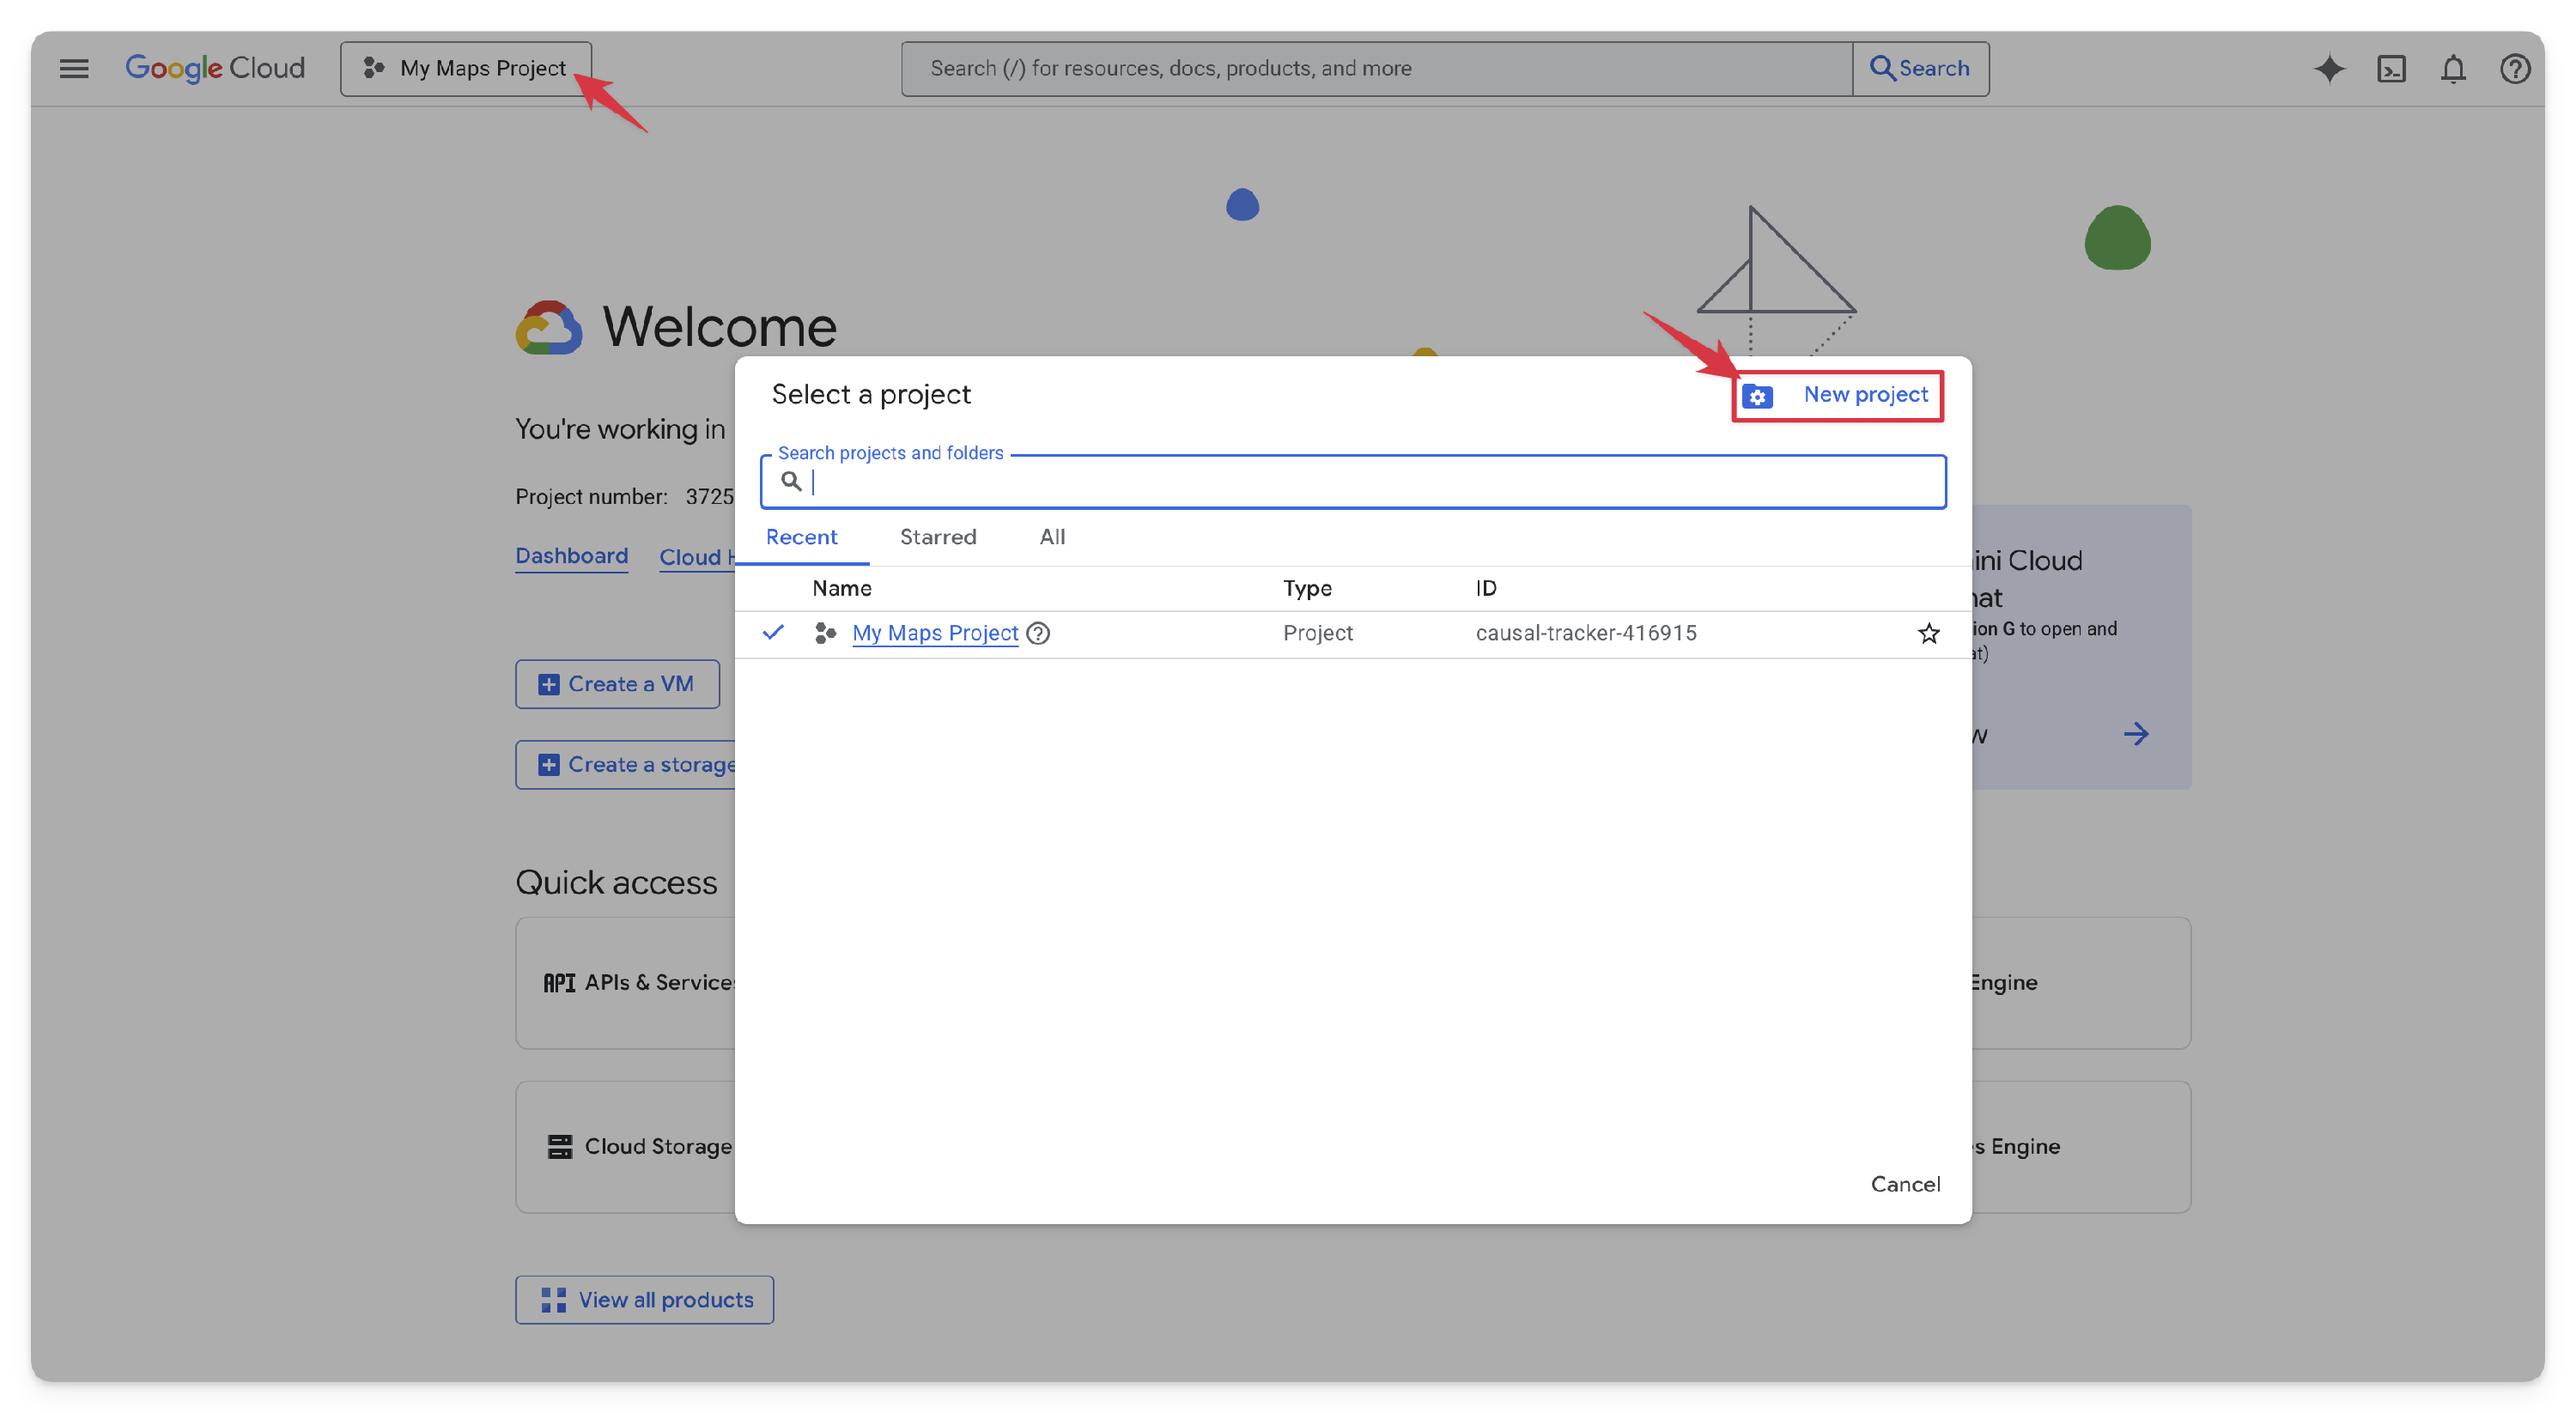Click the top Search button

pyautogui.click(x=1920, y=68)
